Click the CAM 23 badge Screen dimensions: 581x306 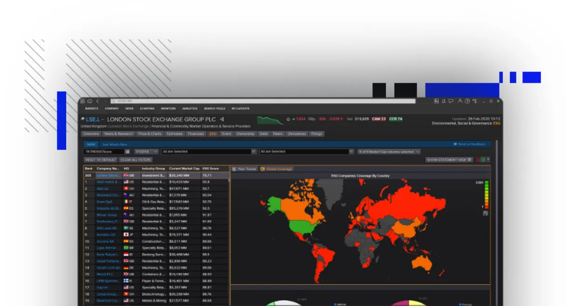coord(378,119)
